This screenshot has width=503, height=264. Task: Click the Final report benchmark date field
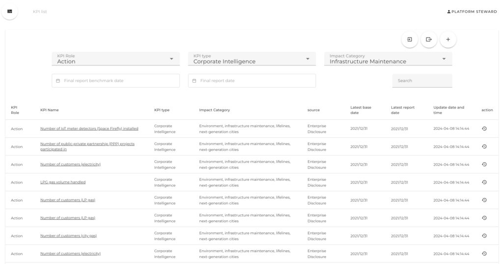(115, 81)
